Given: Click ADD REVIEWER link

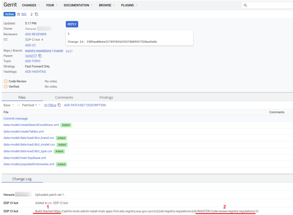Looking at the screenshot, I should coord(36,34).
